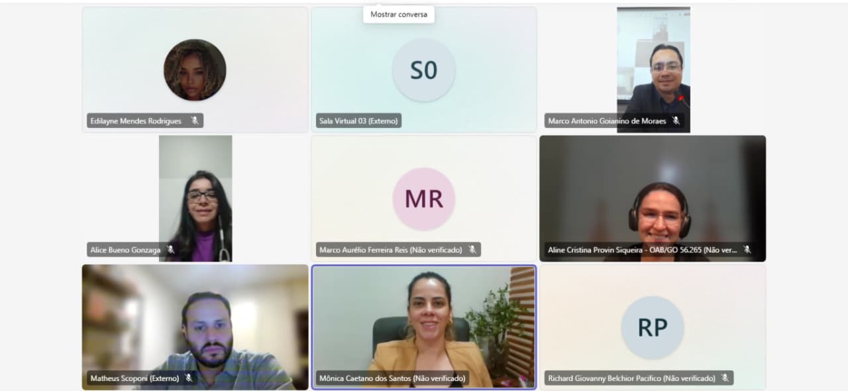Click the Mônica Caetano dos Santos name label
848x391 pixels.
tap(392, 378)
